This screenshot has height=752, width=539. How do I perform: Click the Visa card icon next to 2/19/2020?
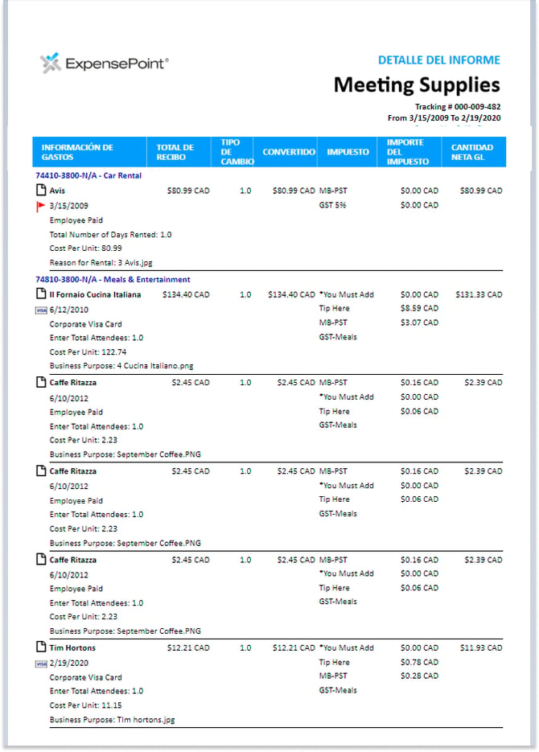(x=41, y=664)
